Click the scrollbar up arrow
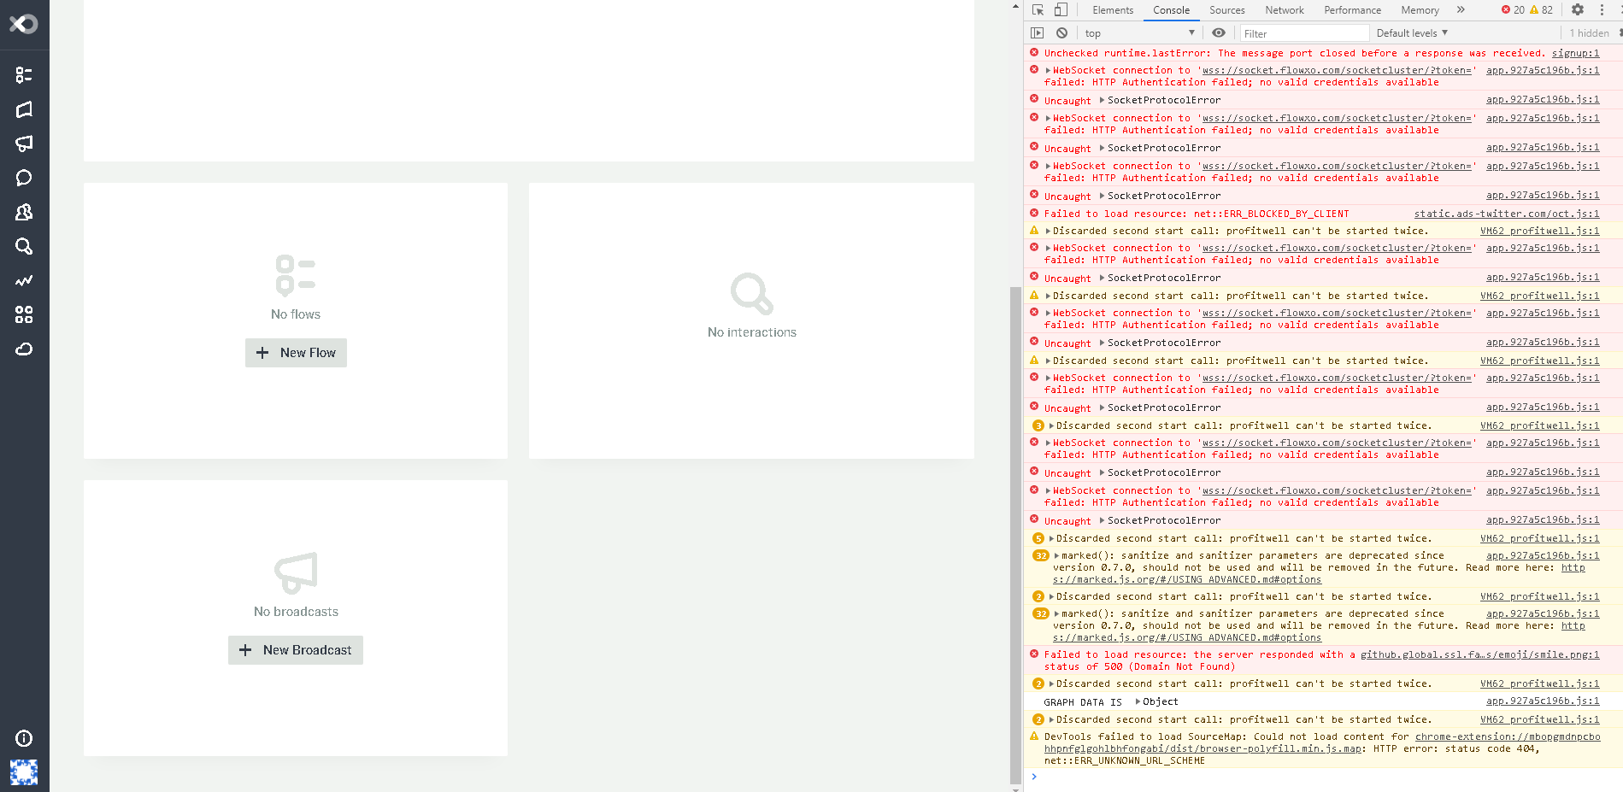 tap(1015, 6)
